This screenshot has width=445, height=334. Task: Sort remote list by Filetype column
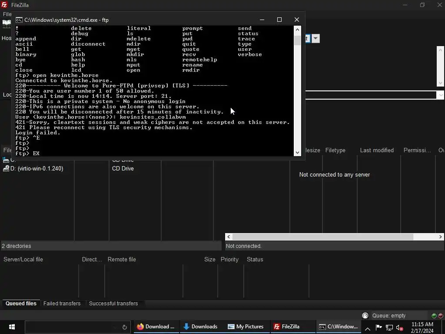pos(335,150)
